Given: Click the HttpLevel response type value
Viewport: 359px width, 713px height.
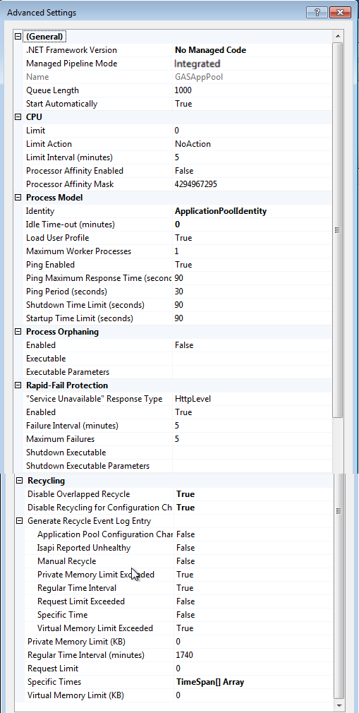Looking at the screenshot, I should [193, 399].
